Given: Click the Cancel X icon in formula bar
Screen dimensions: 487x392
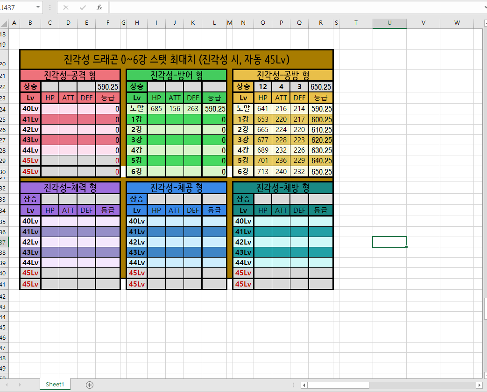Looking at the screenshot, I should coord(66,7).
